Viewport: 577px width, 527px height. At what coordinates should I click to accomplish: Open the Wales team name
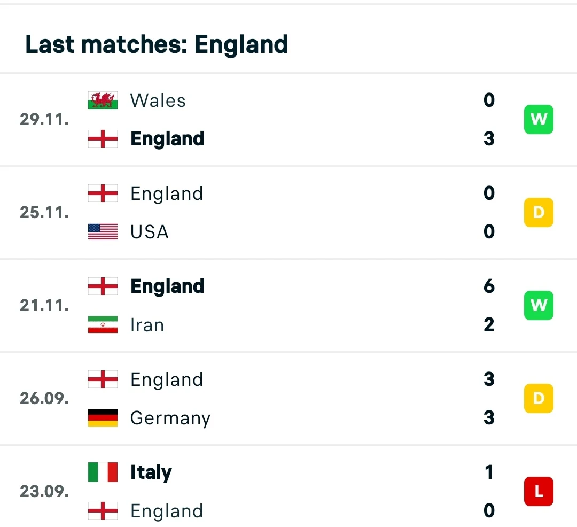pyautogui.click(x=158, y=100)
